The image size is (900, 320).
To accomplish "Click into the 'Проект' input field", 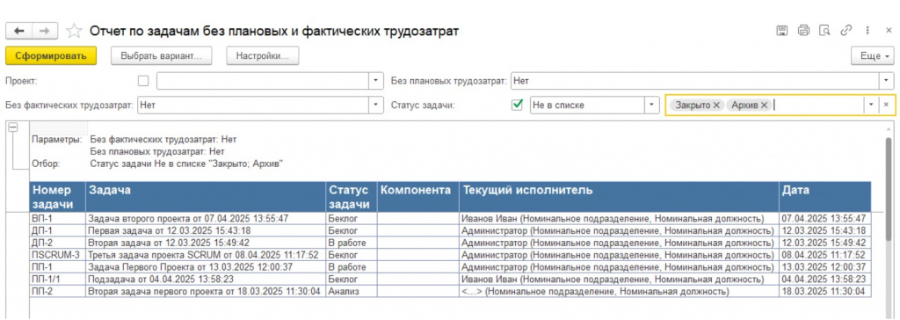I will click(x=262, y=81).
